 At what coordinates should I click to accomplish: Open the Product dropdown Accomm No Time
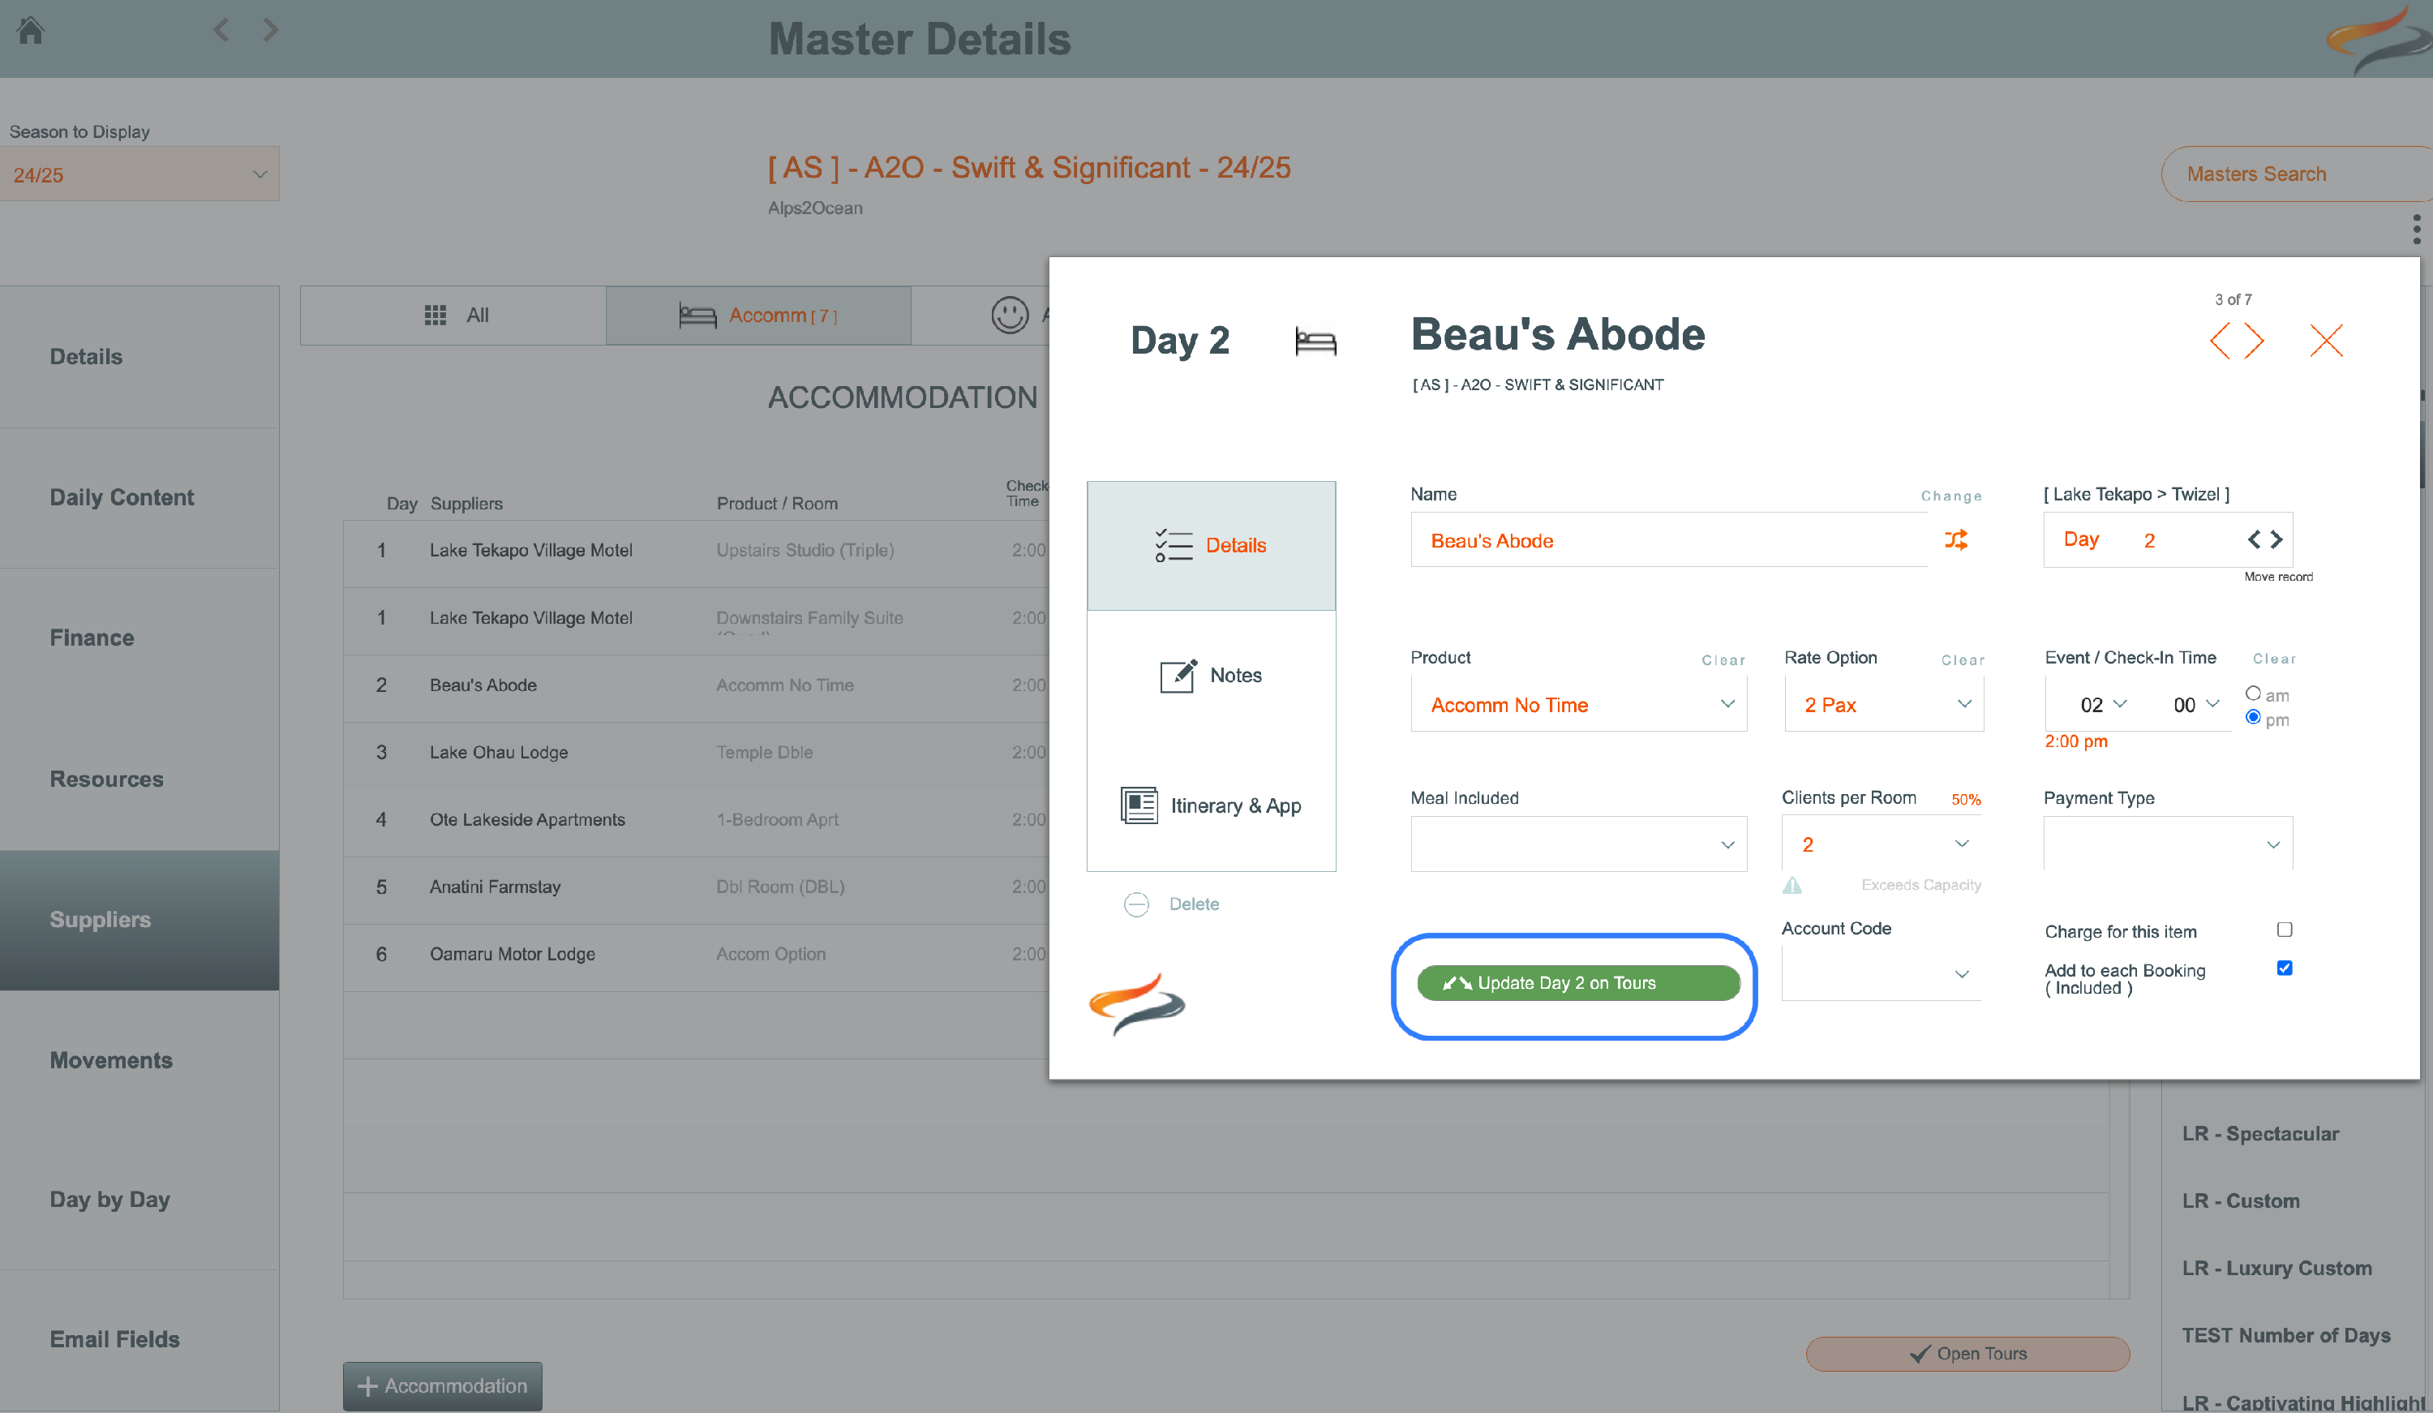tap(1578, 705)
